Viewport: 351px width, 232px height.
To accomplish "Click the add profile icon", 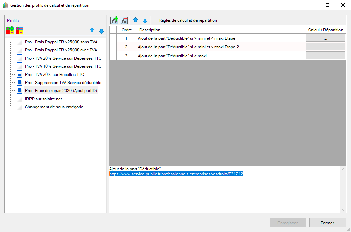I will pyautogui.click(x=10, y=30).
